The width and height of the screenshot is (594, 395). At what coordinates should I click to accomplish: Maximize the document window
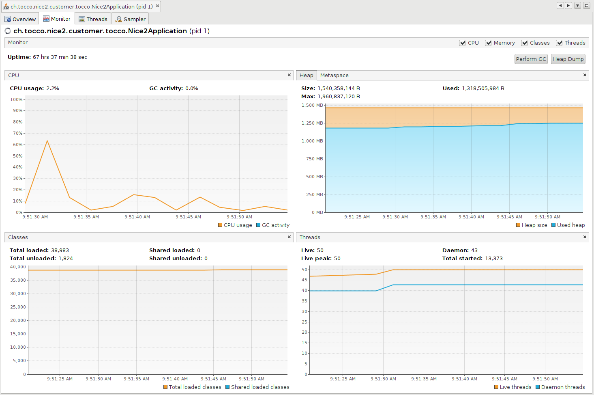coord(586,6)
